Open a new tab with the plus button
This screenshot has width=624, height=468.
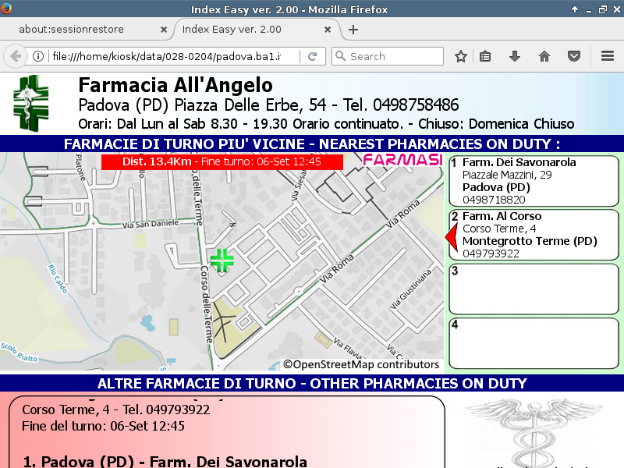point(353,30)
